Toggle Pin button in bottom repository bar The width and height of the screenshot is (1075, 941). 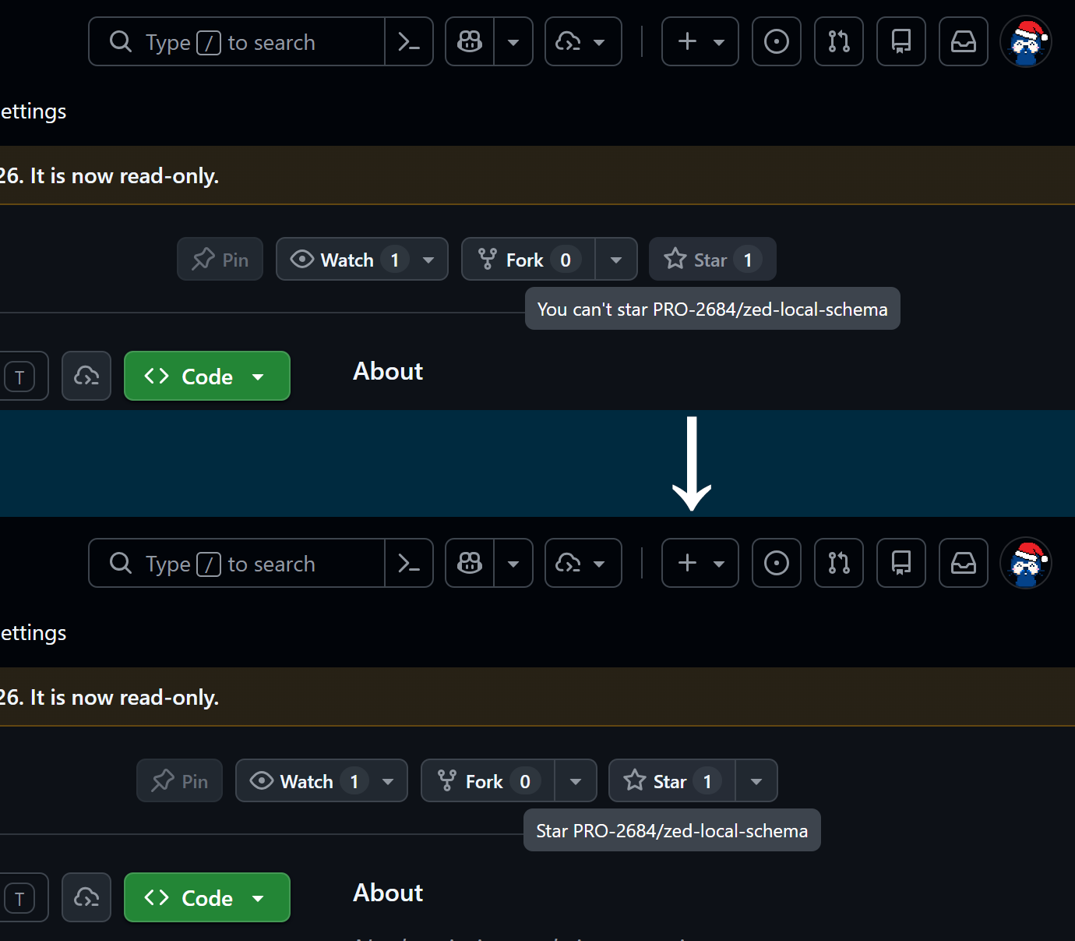click(x=180, y=780)
